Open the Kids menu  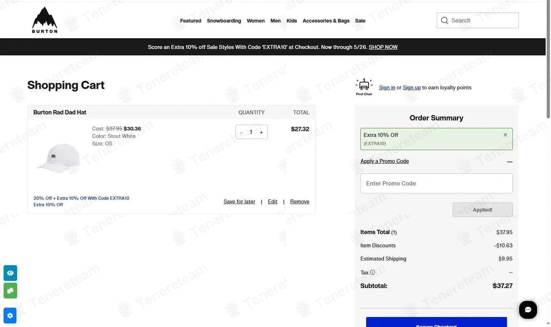pos(291,21)
